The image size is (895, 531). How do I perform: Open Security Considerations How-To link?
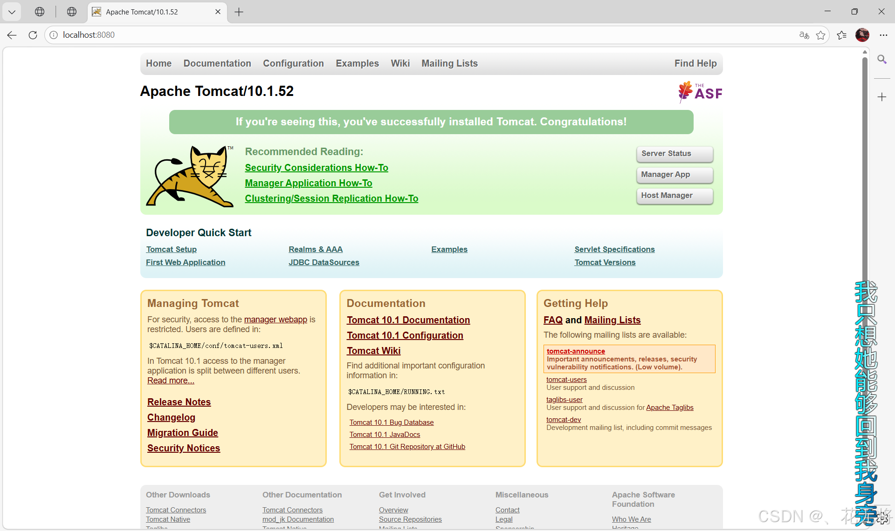[316, 168]
